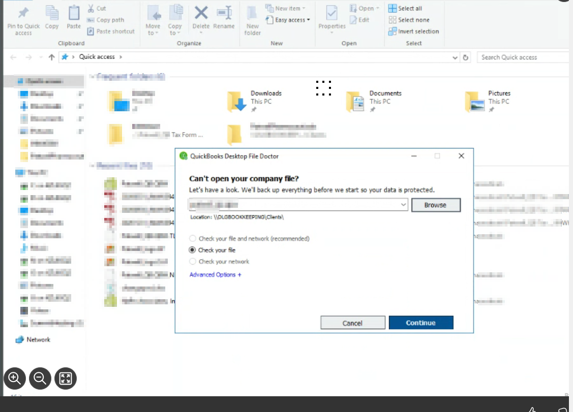Close the File Doctor dialog
573x412 pixels.
[461, 156]
